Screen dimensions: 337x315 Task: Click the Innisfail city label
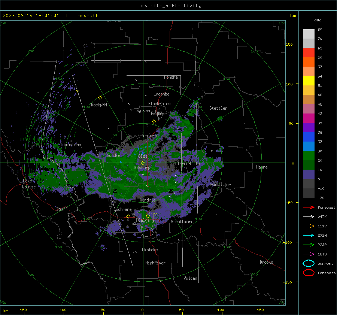point(151,136)
